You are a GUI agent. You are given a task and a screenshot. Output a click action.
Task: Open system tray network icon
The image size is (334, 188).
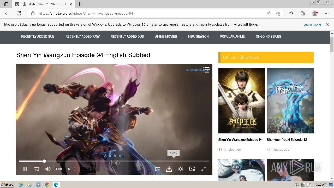pos(303,185)
